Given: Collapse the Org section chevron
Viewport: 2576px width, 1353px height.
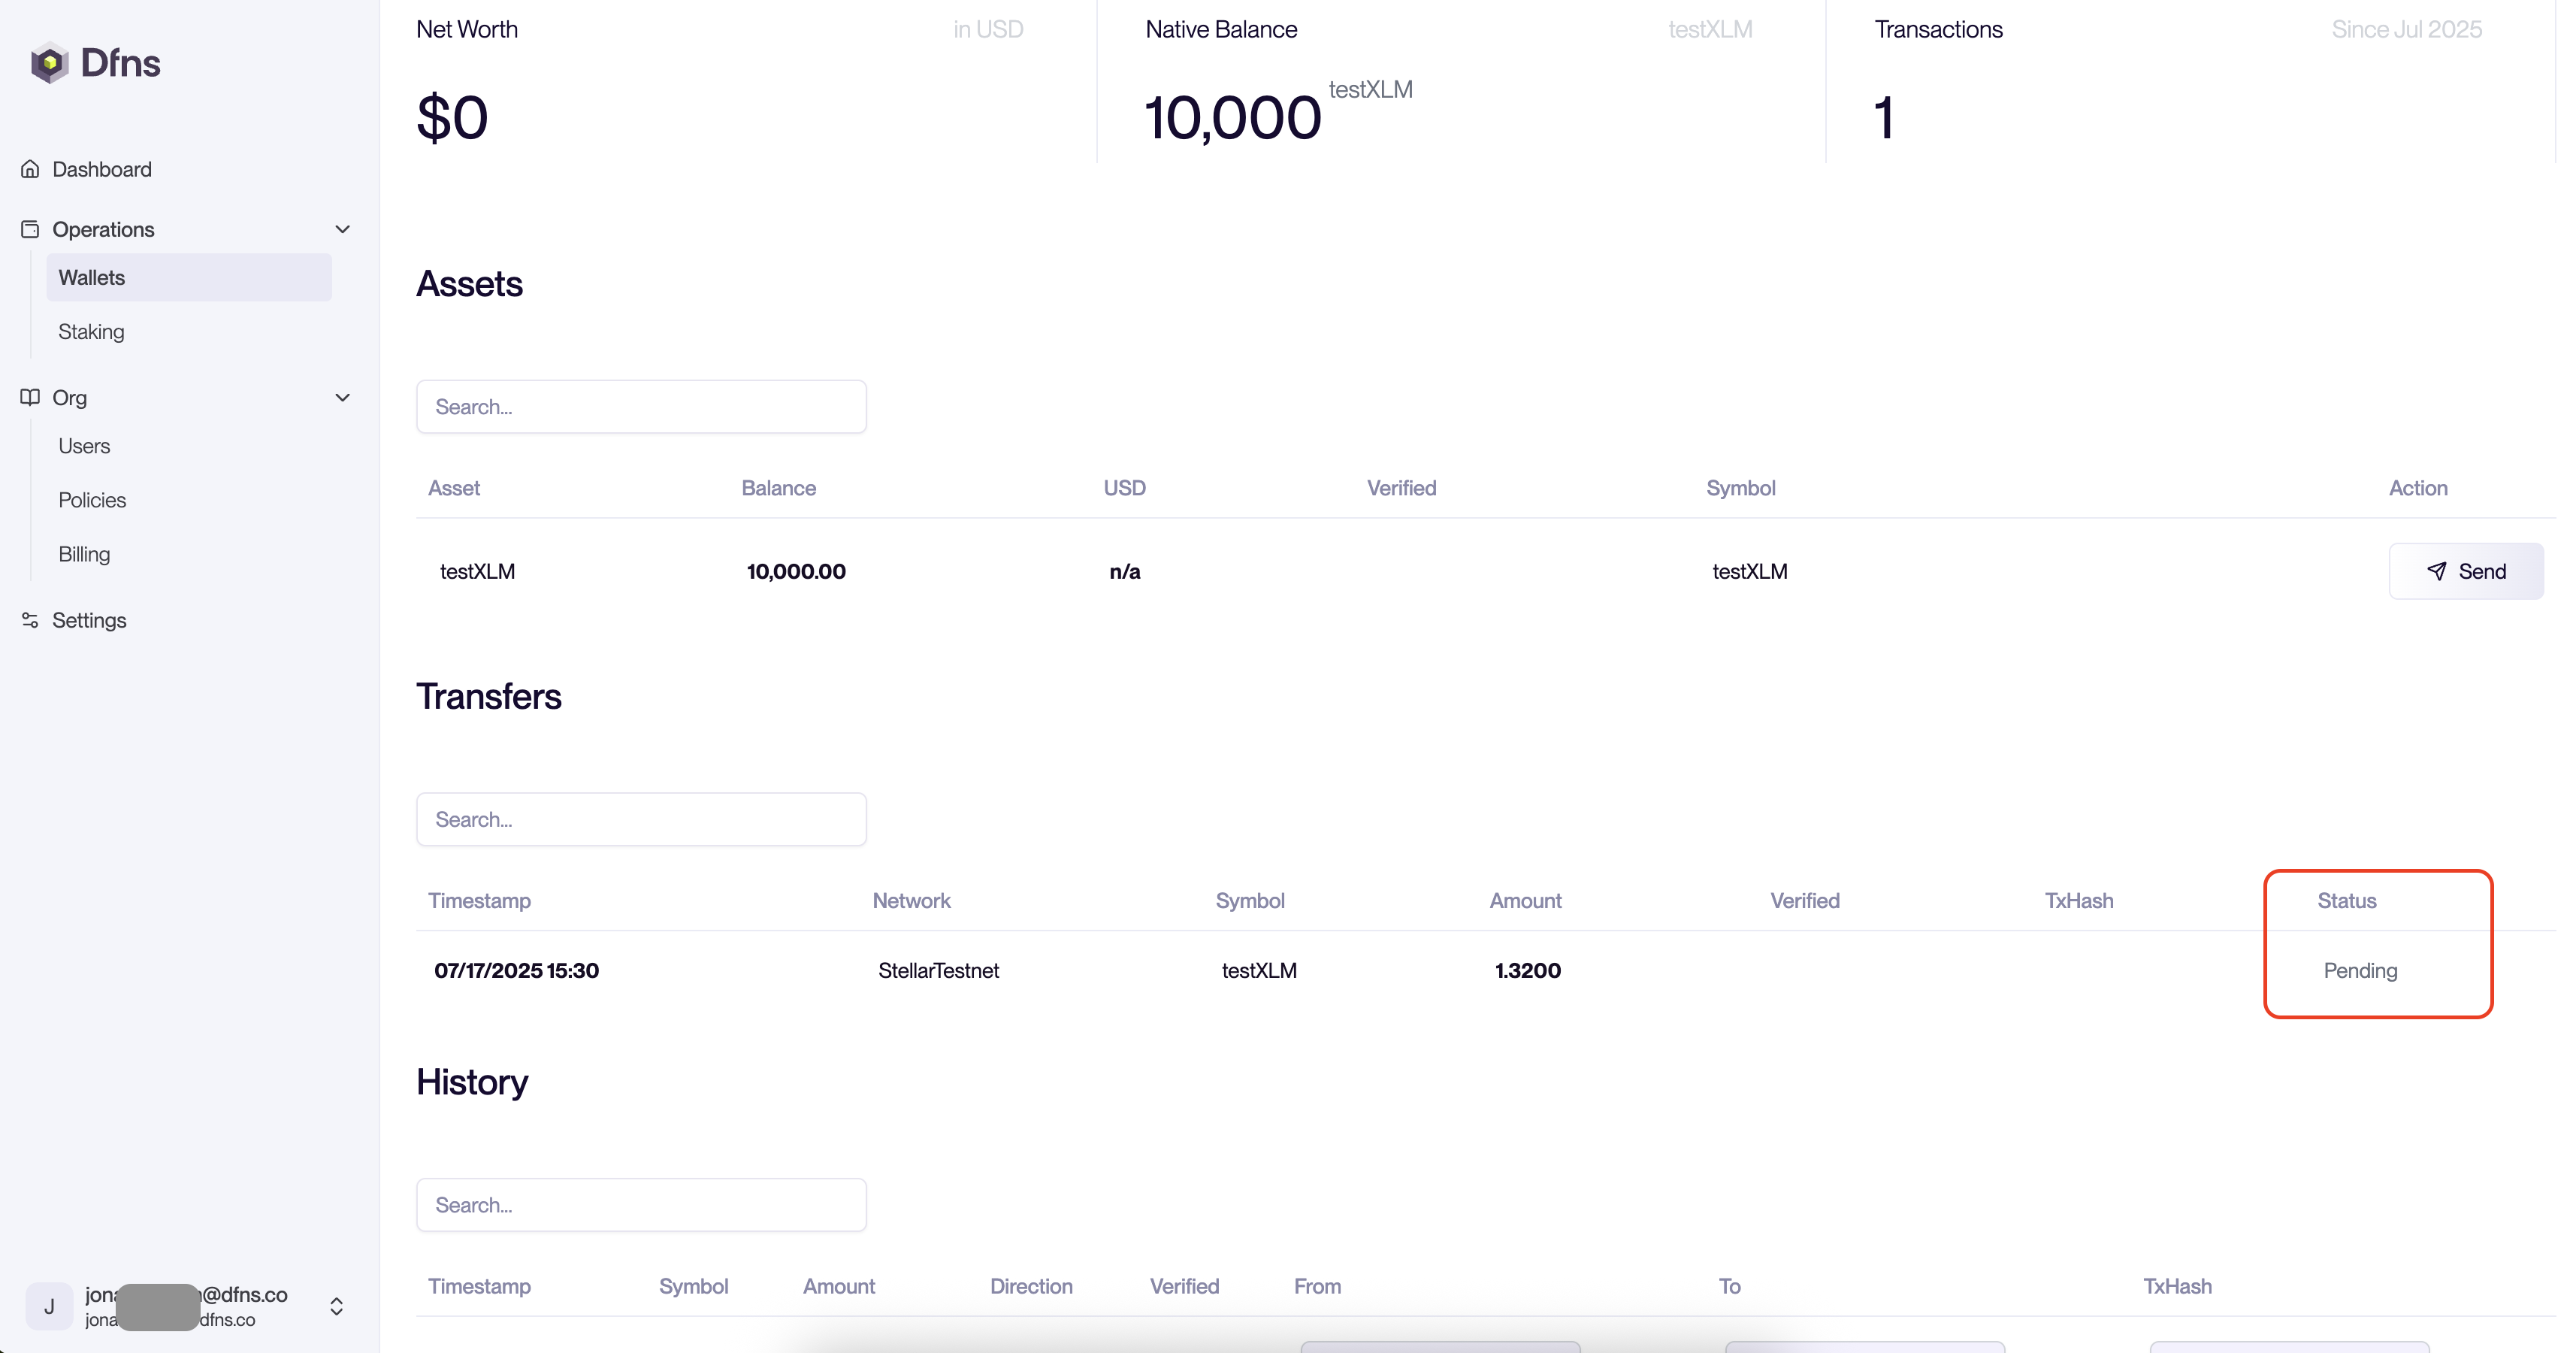Looking at the screenshot, I should [x=342, y=397].
